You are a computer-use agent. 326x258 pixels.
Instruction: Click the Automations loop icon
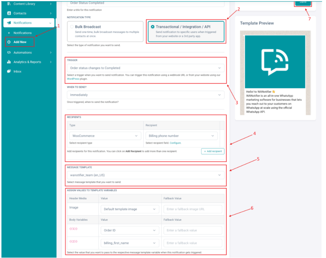tap(9, 52)
